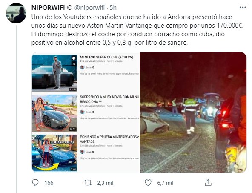Click add-to-queue icon on first video thumbnail
Screen dimensions: 252x193
click(74, 64)
